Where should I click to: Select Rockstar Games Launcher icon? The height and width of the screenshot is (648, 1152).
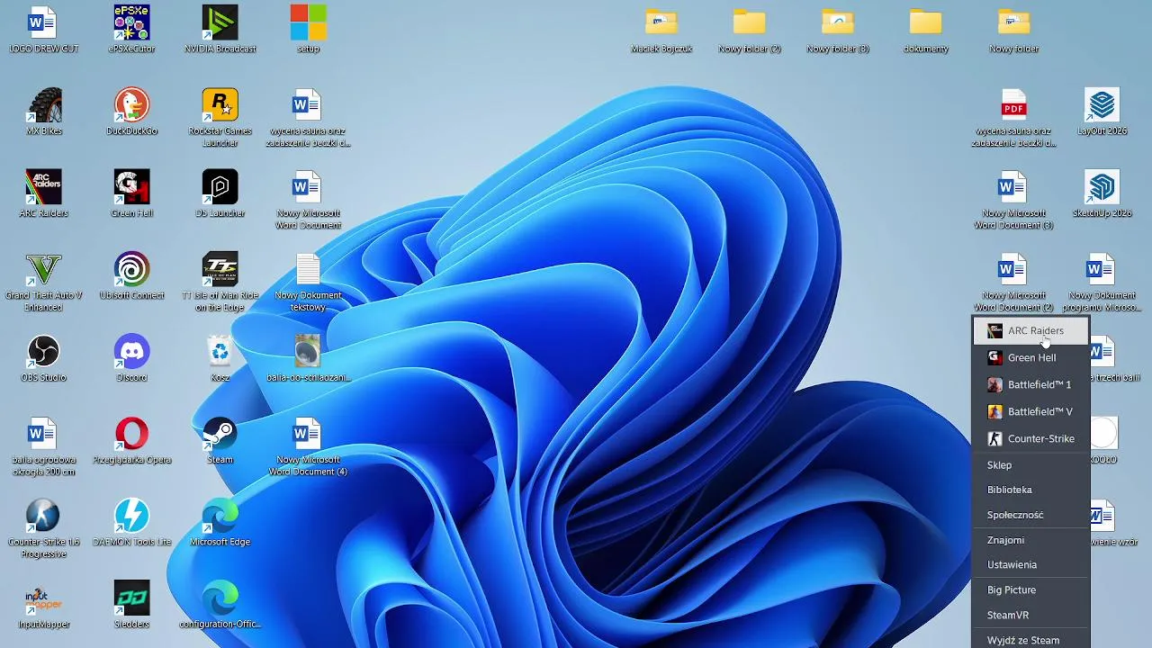click(220, 118)
